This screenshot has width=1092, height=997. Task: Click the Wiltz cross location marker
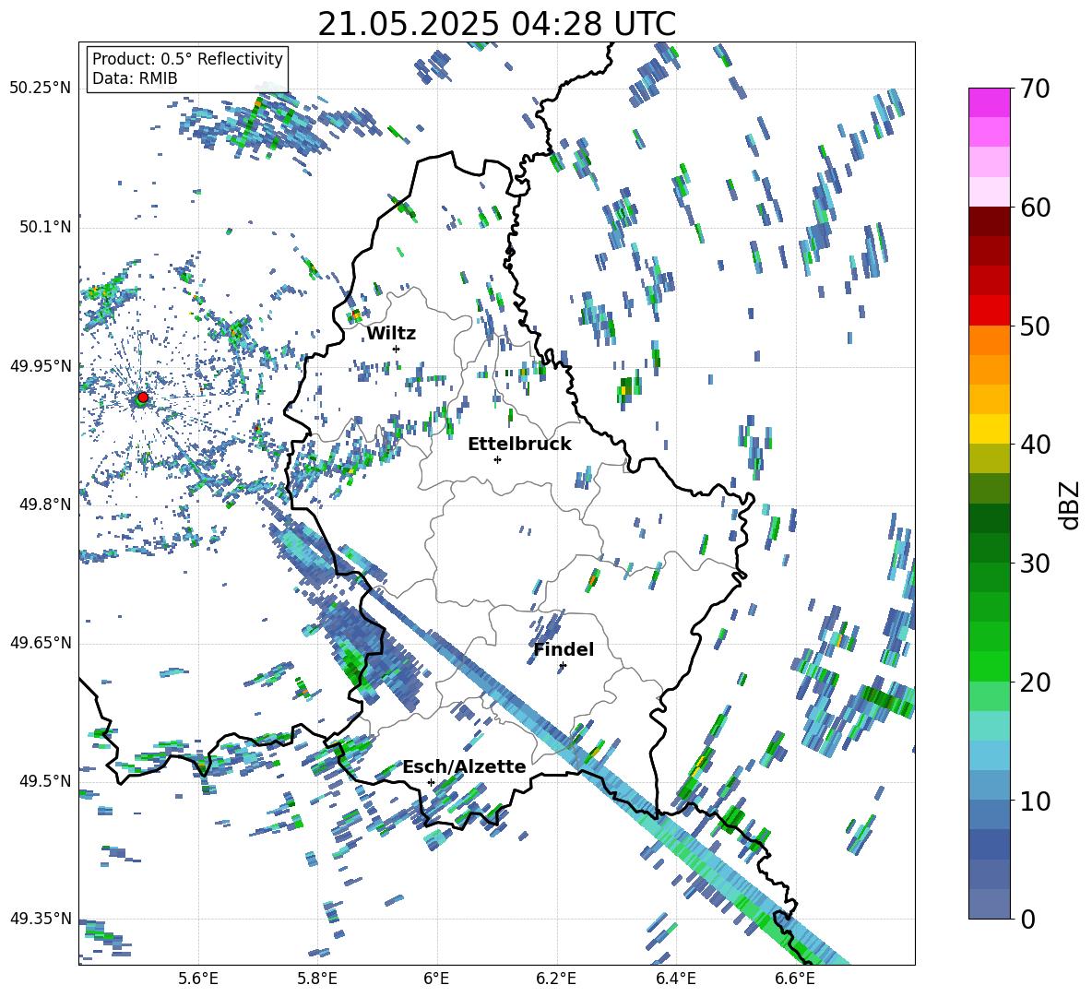397,349
